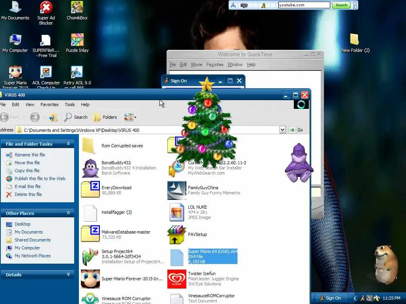This screenshot has height=304, width=406.
Task: Select the My Computer desktop icon
Action: point(15,44)
